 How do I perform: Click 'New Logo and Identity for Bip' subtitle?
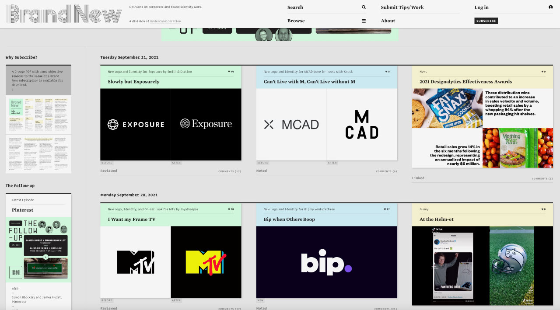299,209
